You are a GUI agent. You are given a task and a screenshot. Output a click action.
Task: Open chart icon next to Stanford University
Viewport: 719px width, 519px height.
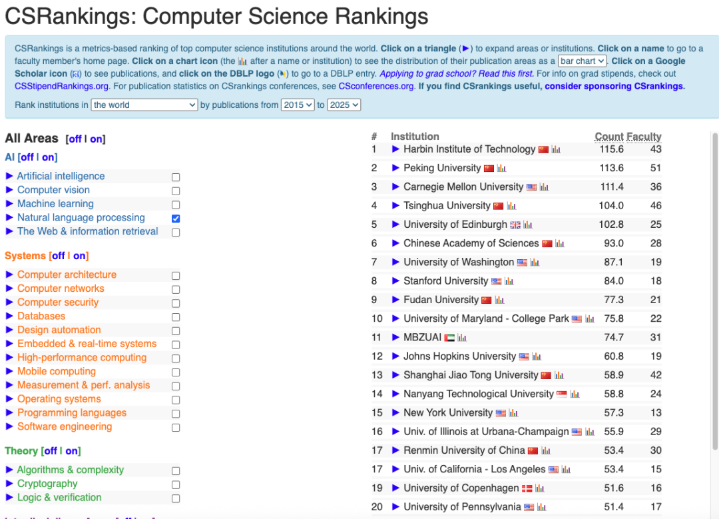pos(509,281)
